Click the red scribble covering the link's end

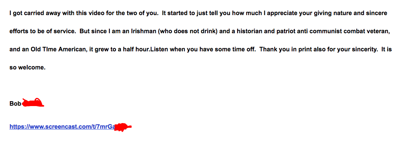(x=122, y=127)
